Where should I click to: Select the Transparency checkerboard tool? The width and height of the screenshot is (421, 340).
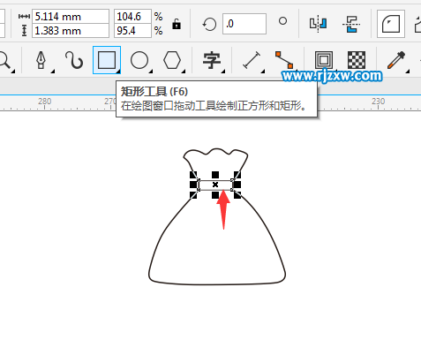(x=357, y=60)
